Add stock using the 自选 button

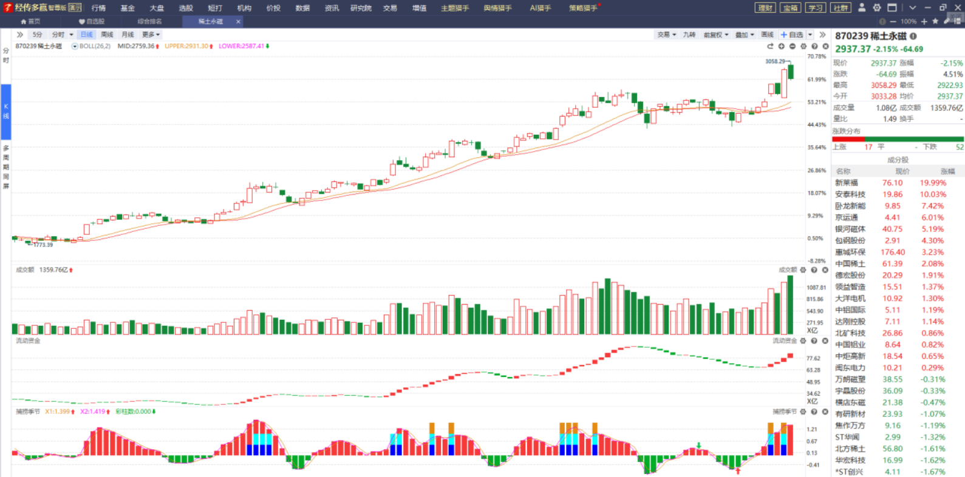tap(792, 35)
